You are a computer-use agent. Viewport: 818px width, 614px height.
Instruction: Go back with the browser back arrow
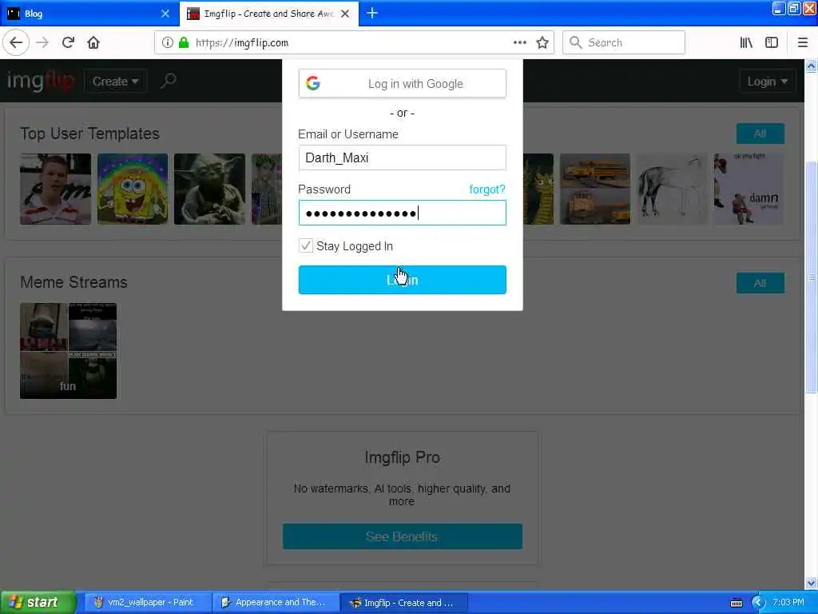pyautogui.click(x=16, y=42)
